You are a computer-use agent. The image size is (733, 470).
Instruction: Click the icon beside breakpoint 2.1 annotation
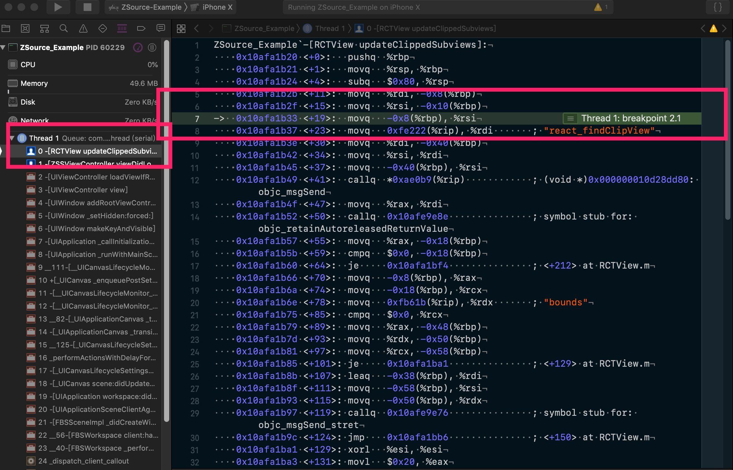click(x=571, y=118)
